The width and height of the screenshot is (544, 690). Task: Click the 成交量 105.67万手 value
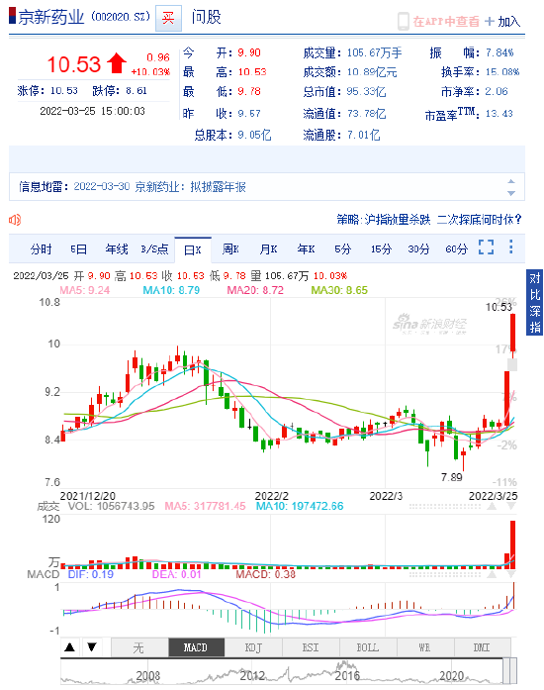(x=374, y=53)
